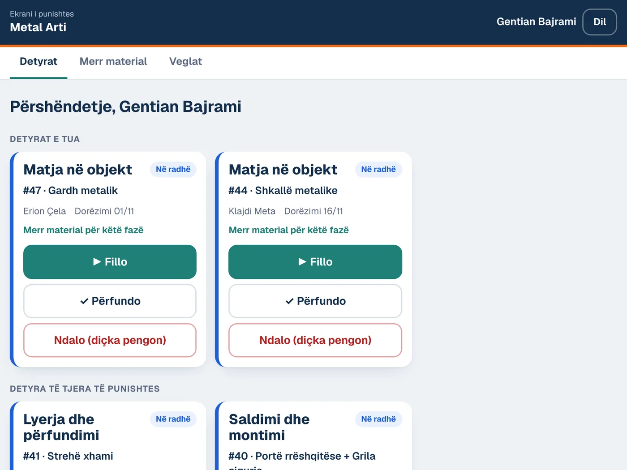Click the 'Dorëzimi 01/11' delivery date
This screenshot has height=470, width=627.
[x=104, y=211]
